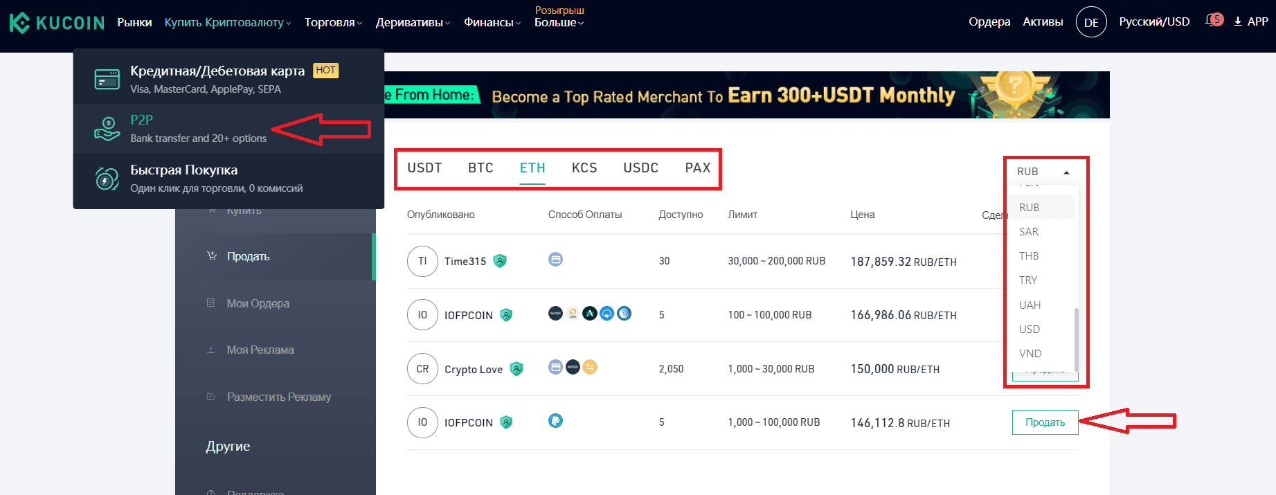Click yellow payment icon in Crypto Love row
Screen dimensions: 1276x495
click(x=590, y=367)
